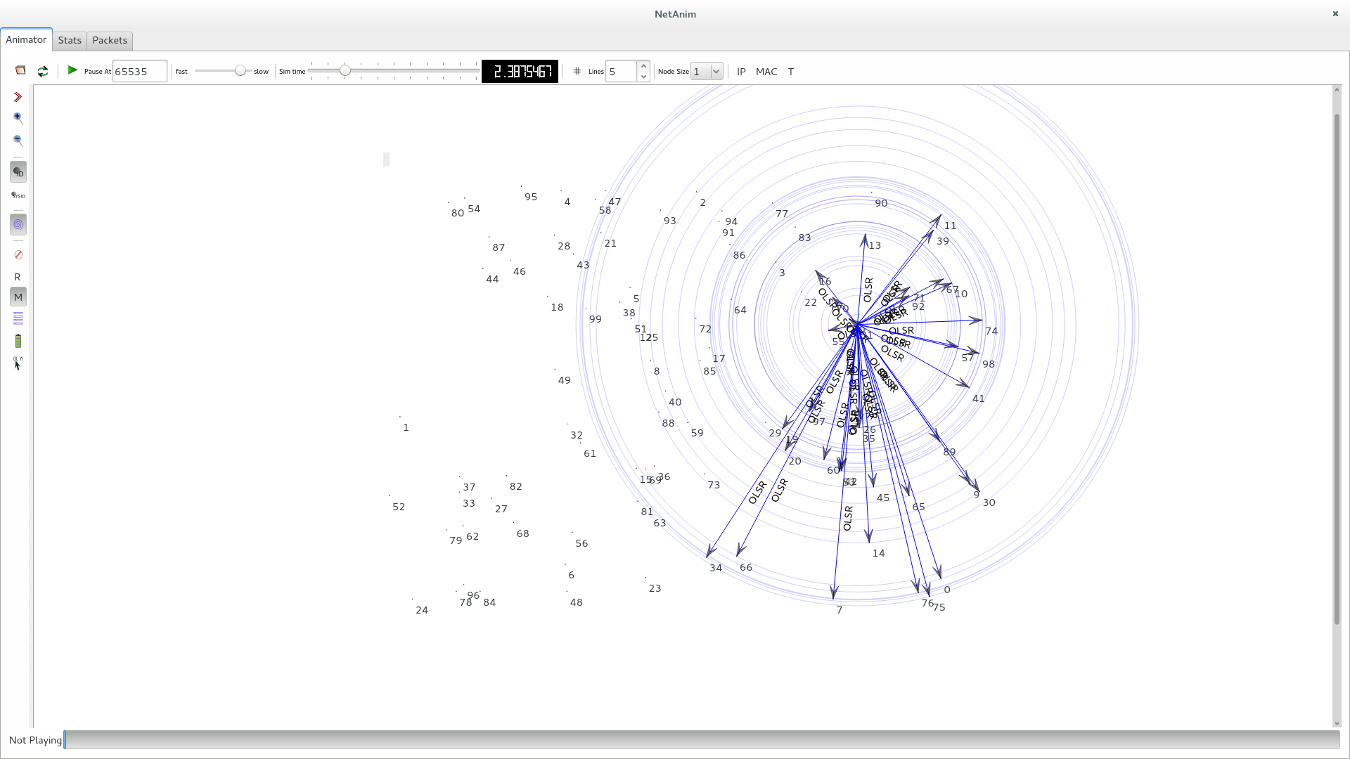The width and height of the screenshot is (1350, 759).
Task: Increase Lines value with up arrow
Action: tap(643, 66)
